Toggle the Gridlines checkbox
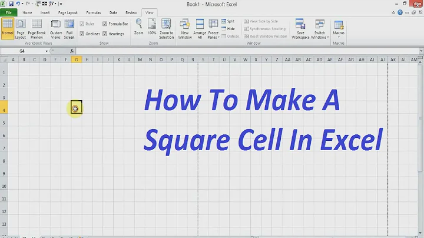The height and width of the screenshot is (238, 424). pyautogui.click(x=82, y=34)
